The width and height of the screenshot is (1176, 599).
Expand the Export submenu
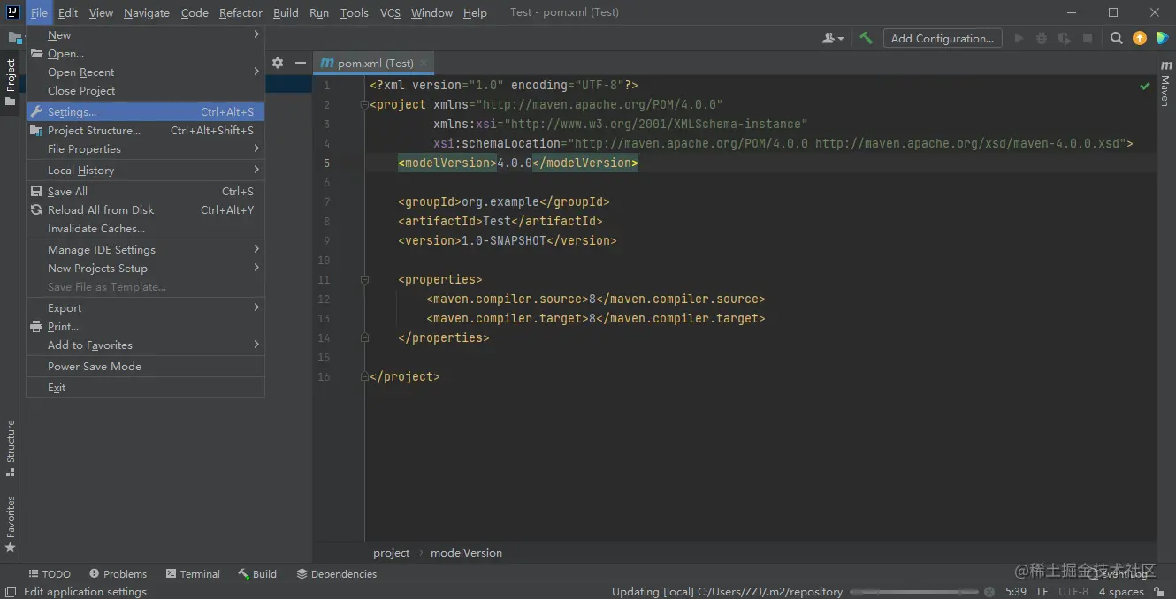click(x=146, y=308)
